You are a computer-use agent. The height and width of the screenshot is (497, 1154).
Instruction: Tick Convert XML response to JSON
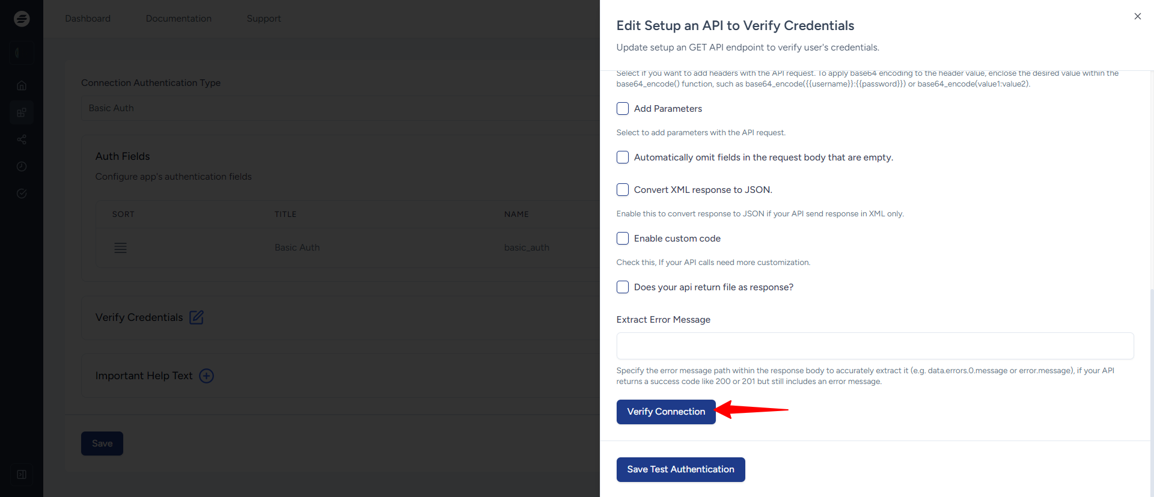point(623,190)
